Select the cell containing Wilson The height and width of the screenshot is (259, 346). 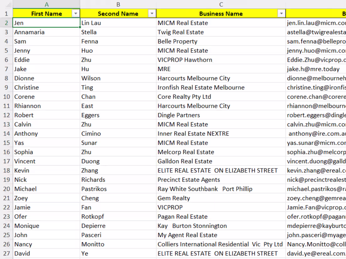coord(118,78)
